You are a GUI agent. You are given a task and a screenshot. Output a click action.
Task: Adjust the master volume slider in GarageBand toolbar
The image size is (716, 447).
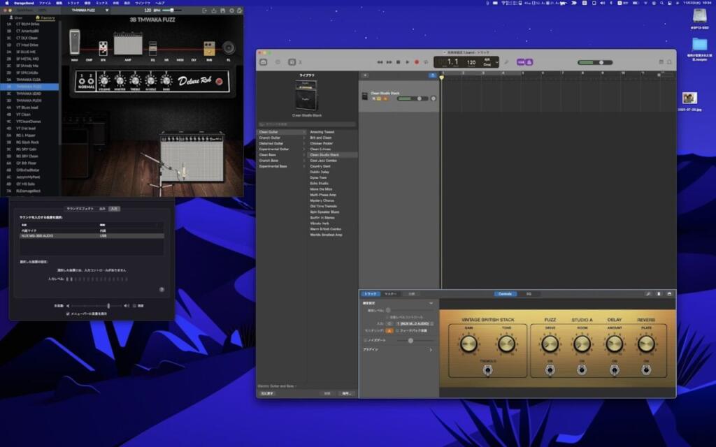(x=595, y=62)
